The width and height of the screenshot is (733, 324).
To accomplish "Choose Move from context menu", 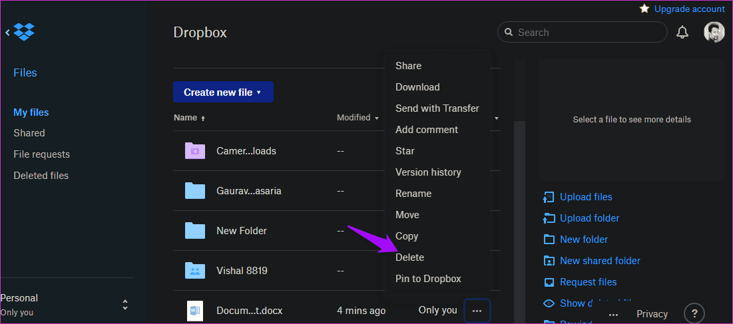I will tap(407, 215).
